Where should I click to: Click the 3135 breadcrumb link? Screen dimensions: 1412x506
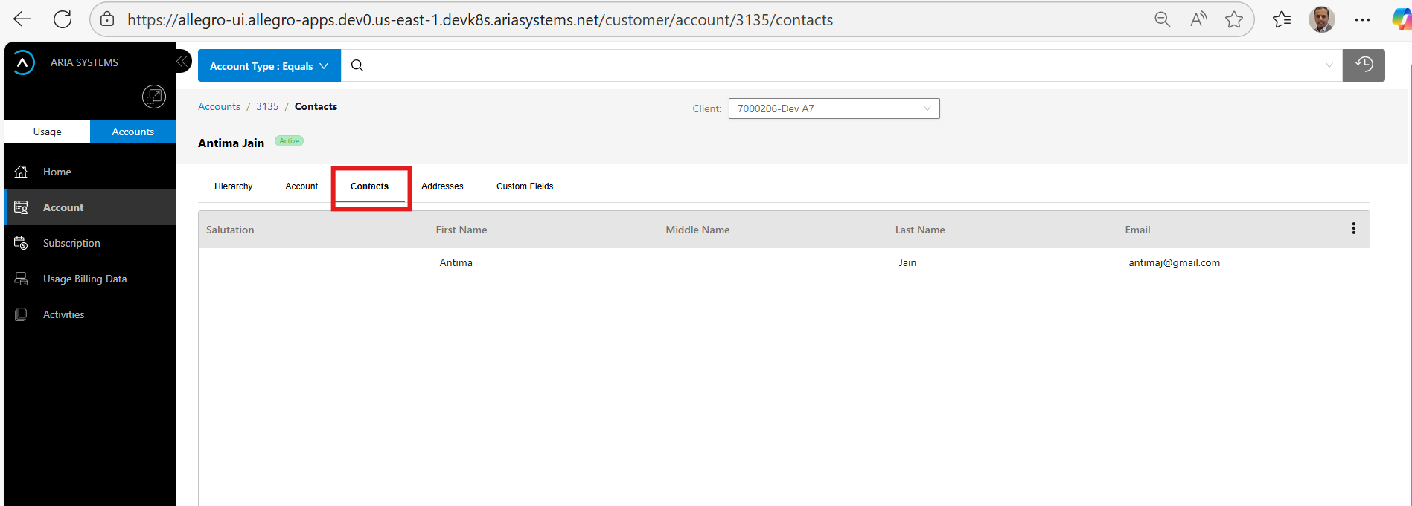pos(267,106)
